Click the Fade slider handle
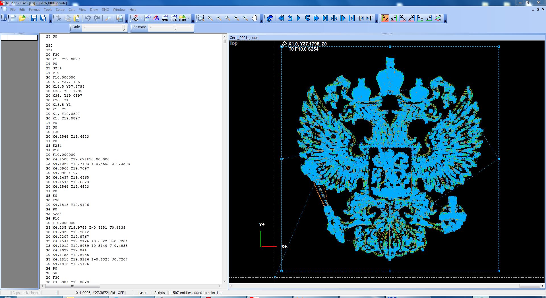546x298 pixels. pyautogui.click(x=124, y=27)
